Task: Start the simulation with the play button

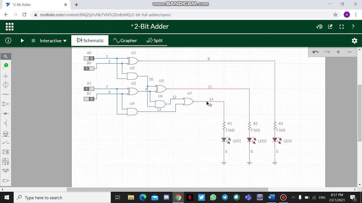Action: tap(22, 41)
